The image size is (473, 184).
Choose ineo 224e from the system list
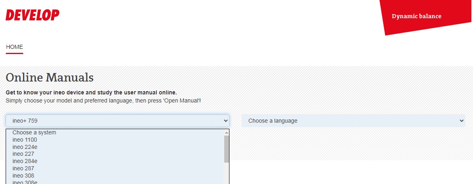pyautogui.click(x=25, y=147)
